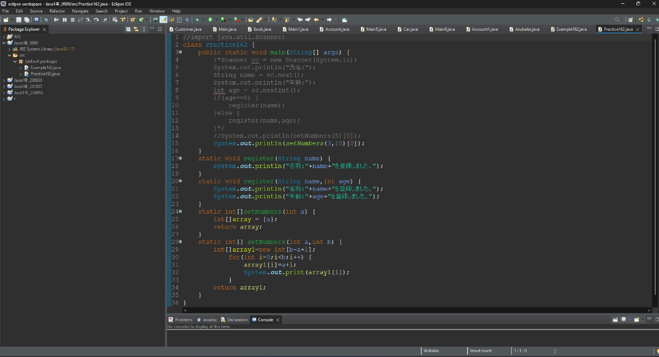Toggle Show Whitespace Characters paragraph icon

187,20
